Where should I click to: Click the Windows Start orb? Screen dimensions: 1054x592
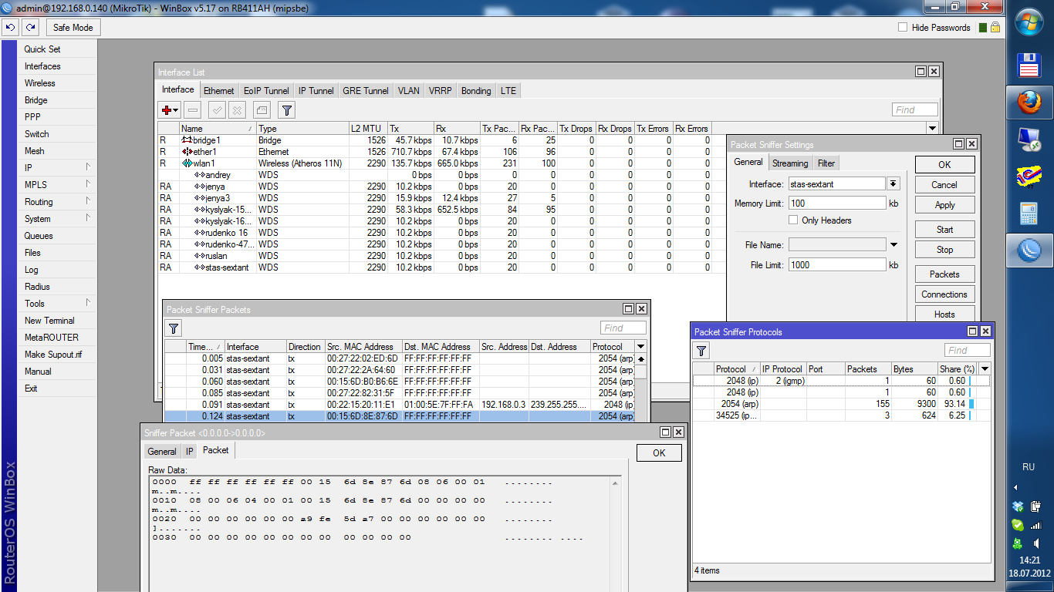pyautogui.click(x=1029, y=24)
